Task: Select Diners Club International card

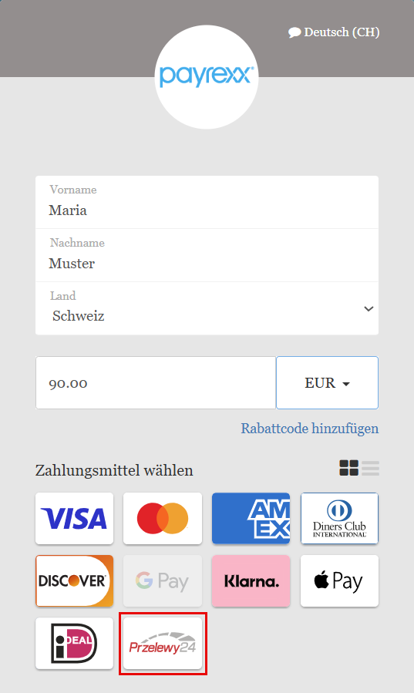Action: (339, 519)
